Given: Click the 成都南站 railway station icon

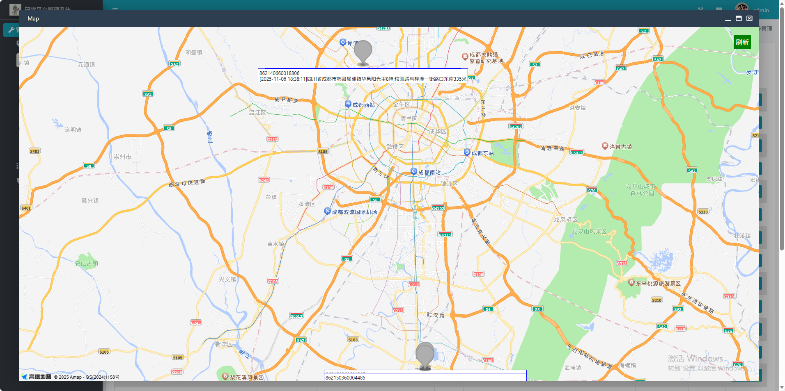Looking at the screenshot, I should tap(414, 172).
